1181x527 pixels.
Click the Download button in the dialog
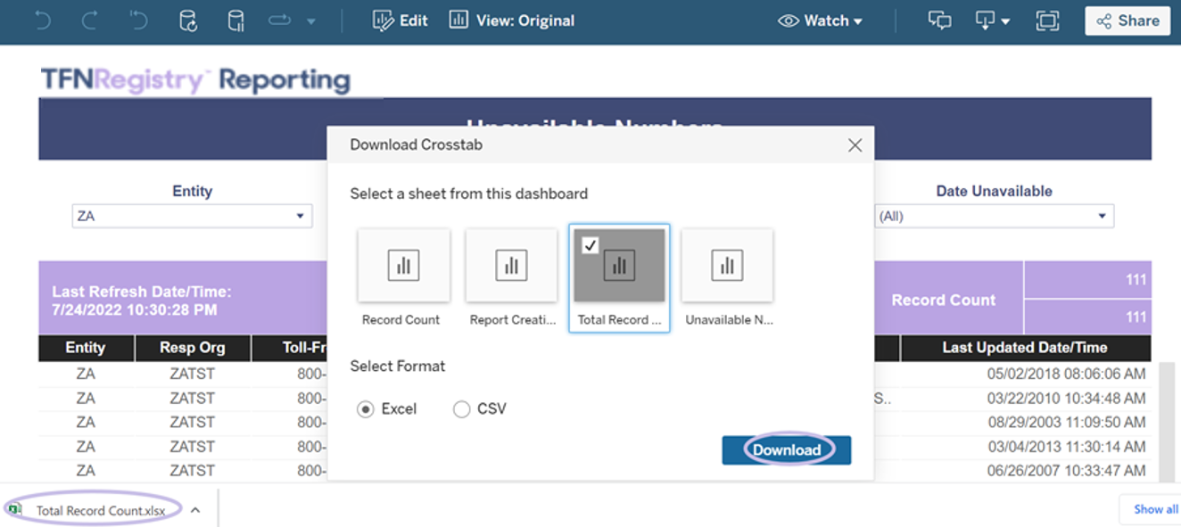787,450
